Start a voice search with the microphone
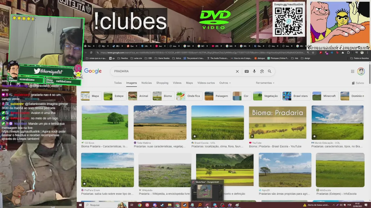This screenshot has width=371, height=208. [254, 71]
